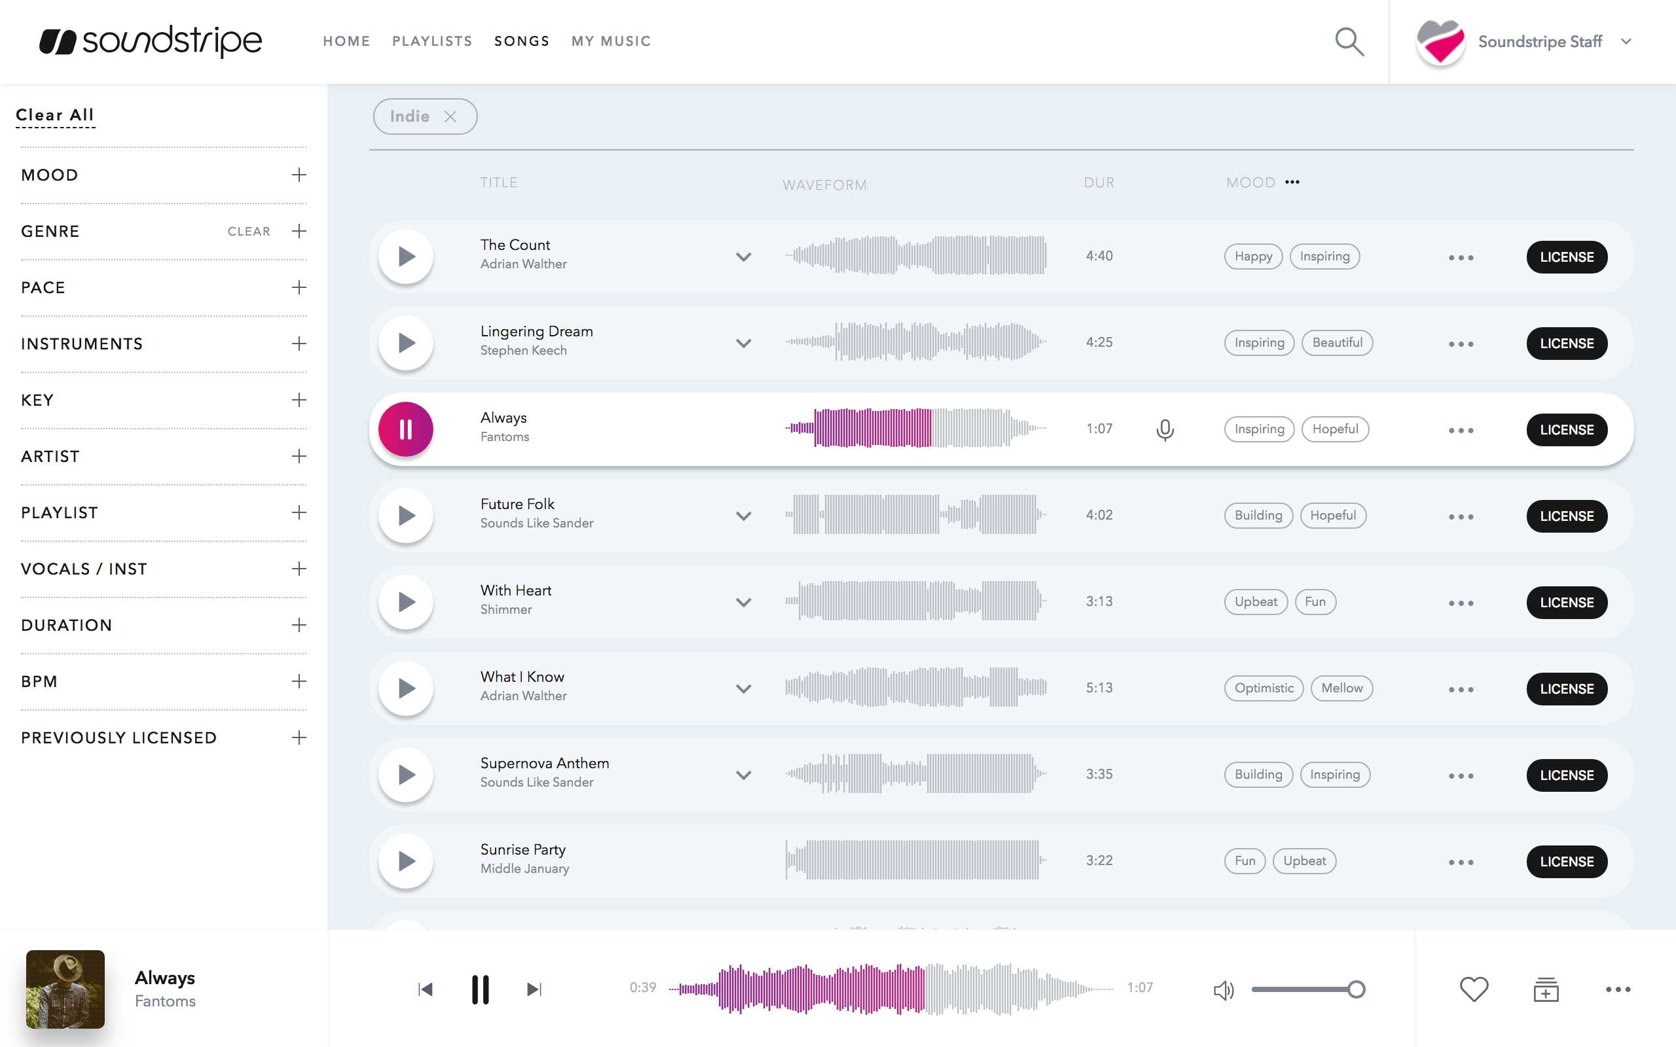Click Clear All filters link
This screenshot has height=1047, width=1676.
click(55, 115)
